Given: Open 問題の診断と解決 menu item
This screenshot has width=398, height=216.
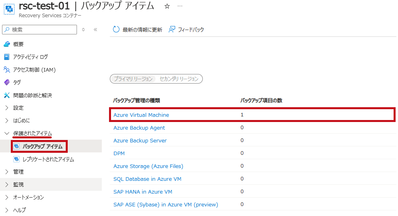Looking at the screenshot, I should pos(32,95).
